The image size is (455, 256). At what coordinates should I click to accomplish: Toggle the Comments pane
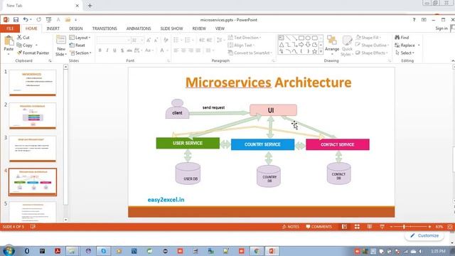[x=319, y=227]
